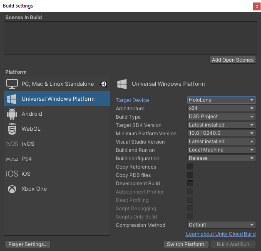Enable the Copy References checkbox

coord(190,167)
